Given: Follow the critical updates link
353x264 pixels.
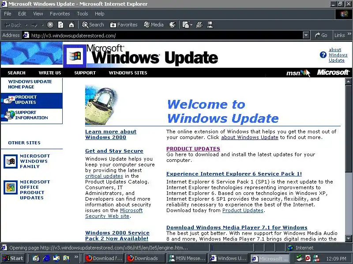Looking at the screenshot, I should click(104, 176).
